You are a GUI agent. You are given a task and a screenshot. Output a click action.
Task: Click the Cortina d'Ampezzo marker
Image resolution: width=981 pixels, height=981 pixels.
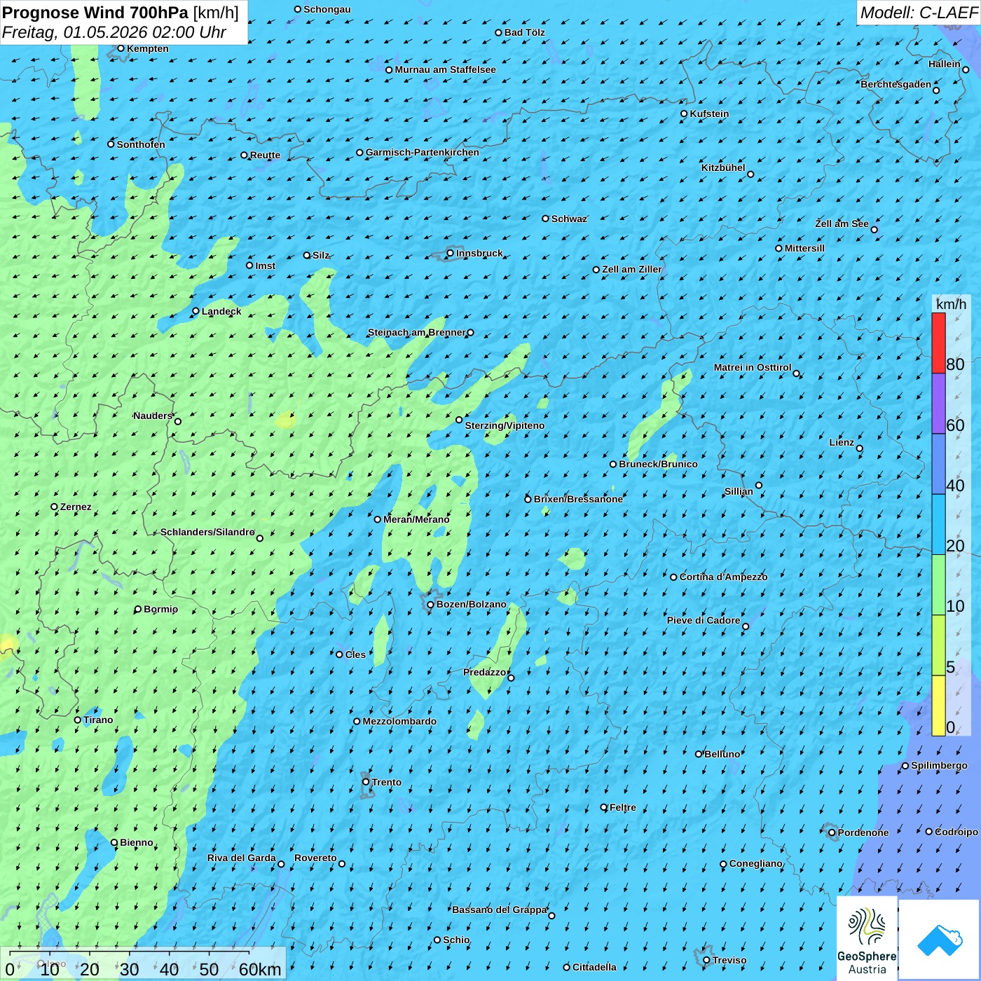point(674,577)
